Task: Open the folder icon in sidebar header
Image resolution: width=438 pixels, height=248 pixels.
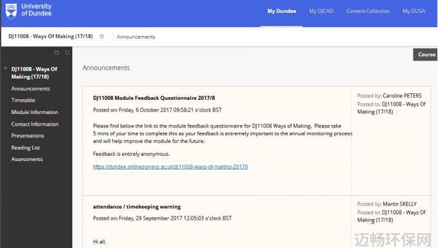Action: click(x=57, y=52)
